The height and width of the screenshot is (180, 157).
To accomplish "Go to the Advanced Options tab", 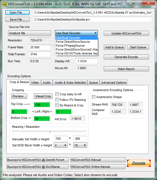I will click(x=113, y=82).
